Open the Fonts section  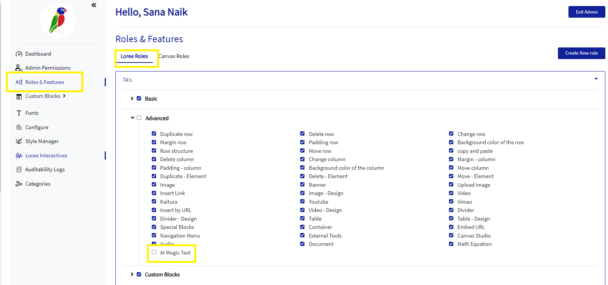coord(32,113)
